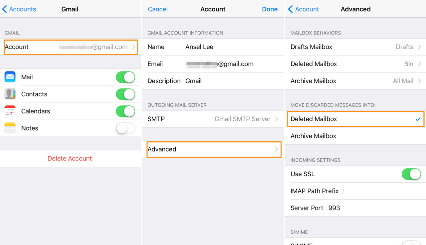
Task: Turn off Use SSL switch
Action: point(411,174)
